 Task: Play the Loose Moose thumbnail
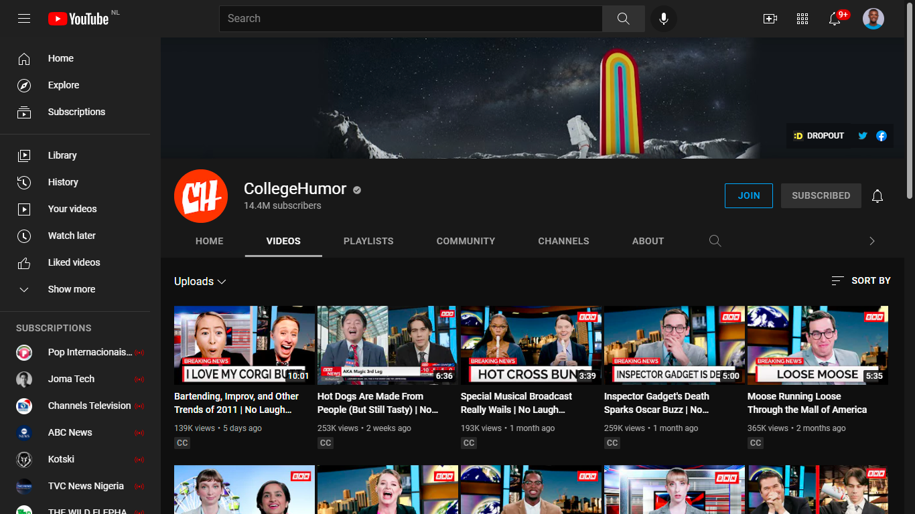pyautogui.click(x=818, y=345)
